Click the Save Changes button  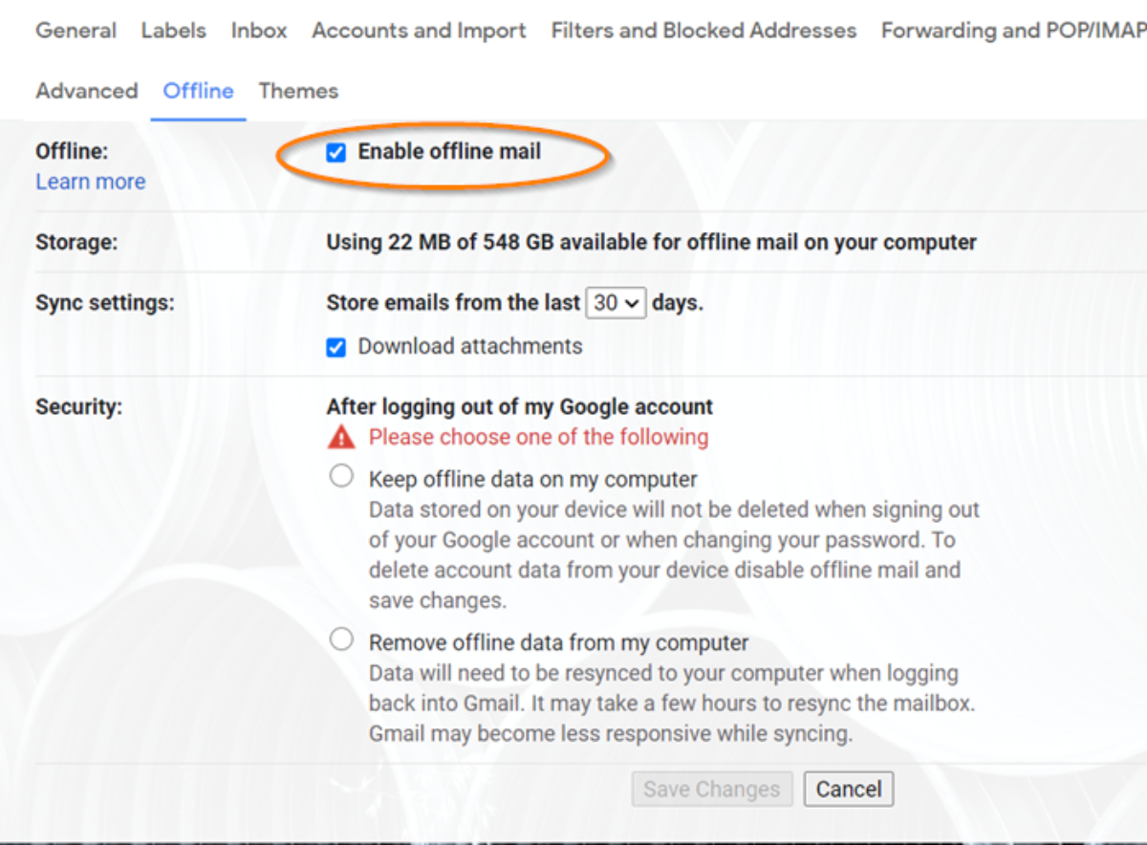pos(712,790)
